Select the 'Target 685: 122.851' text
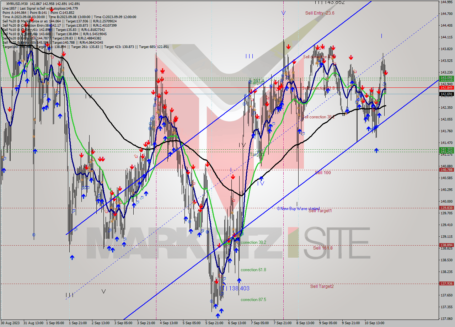Image resolution: width=455 pixels, height=327 pixels. [154, 47]
